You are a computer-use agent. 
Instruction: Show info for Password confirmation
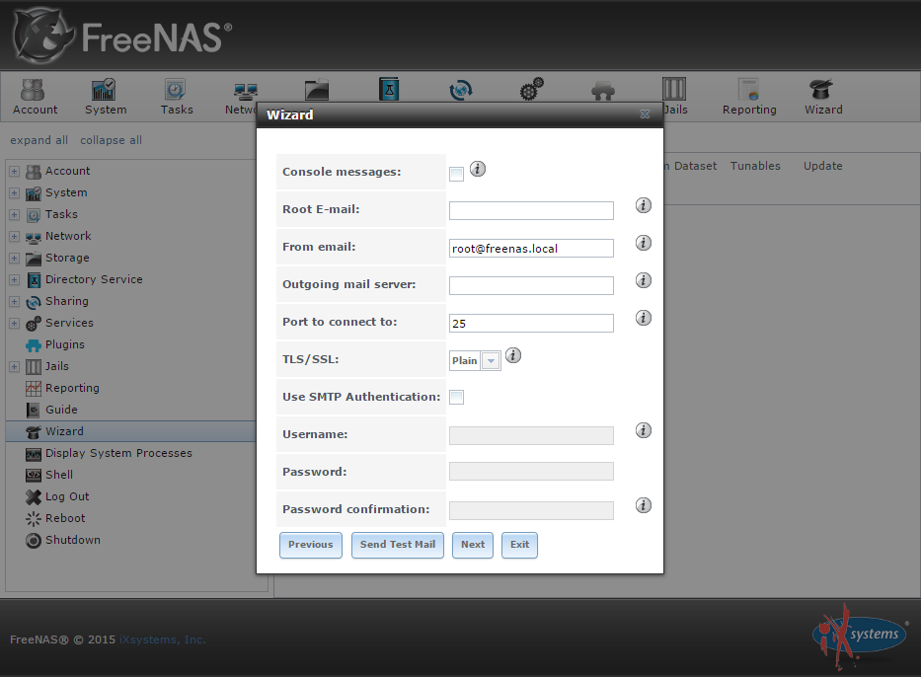coord(644,505)
